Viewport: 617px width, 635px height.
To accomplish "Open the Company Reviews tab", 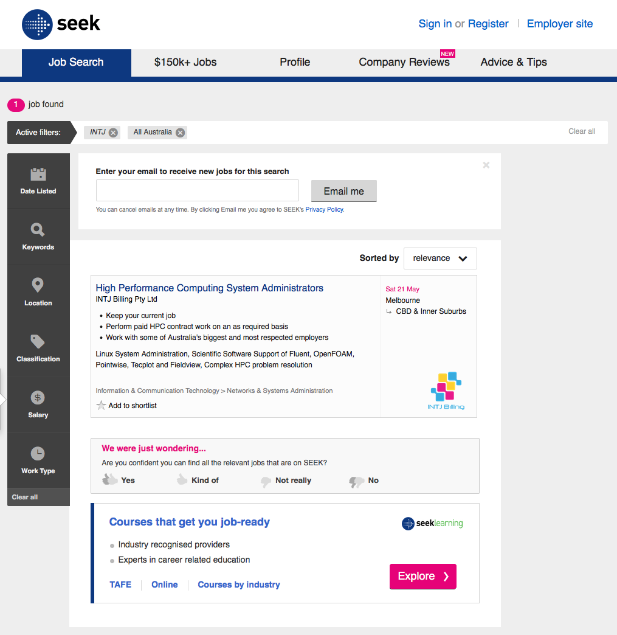I will point(404,63).
